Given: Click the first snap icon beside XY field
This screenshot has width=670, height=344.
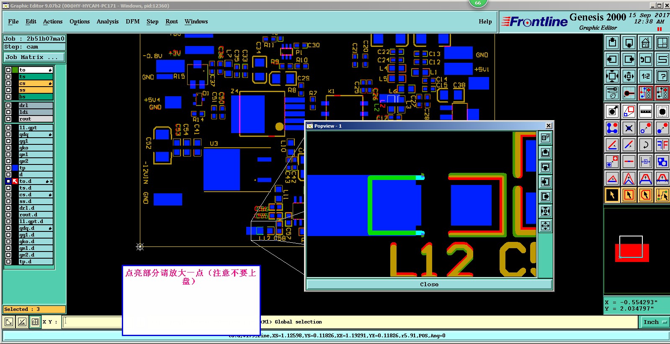Looking at the screenshot, I should (9, 322).
